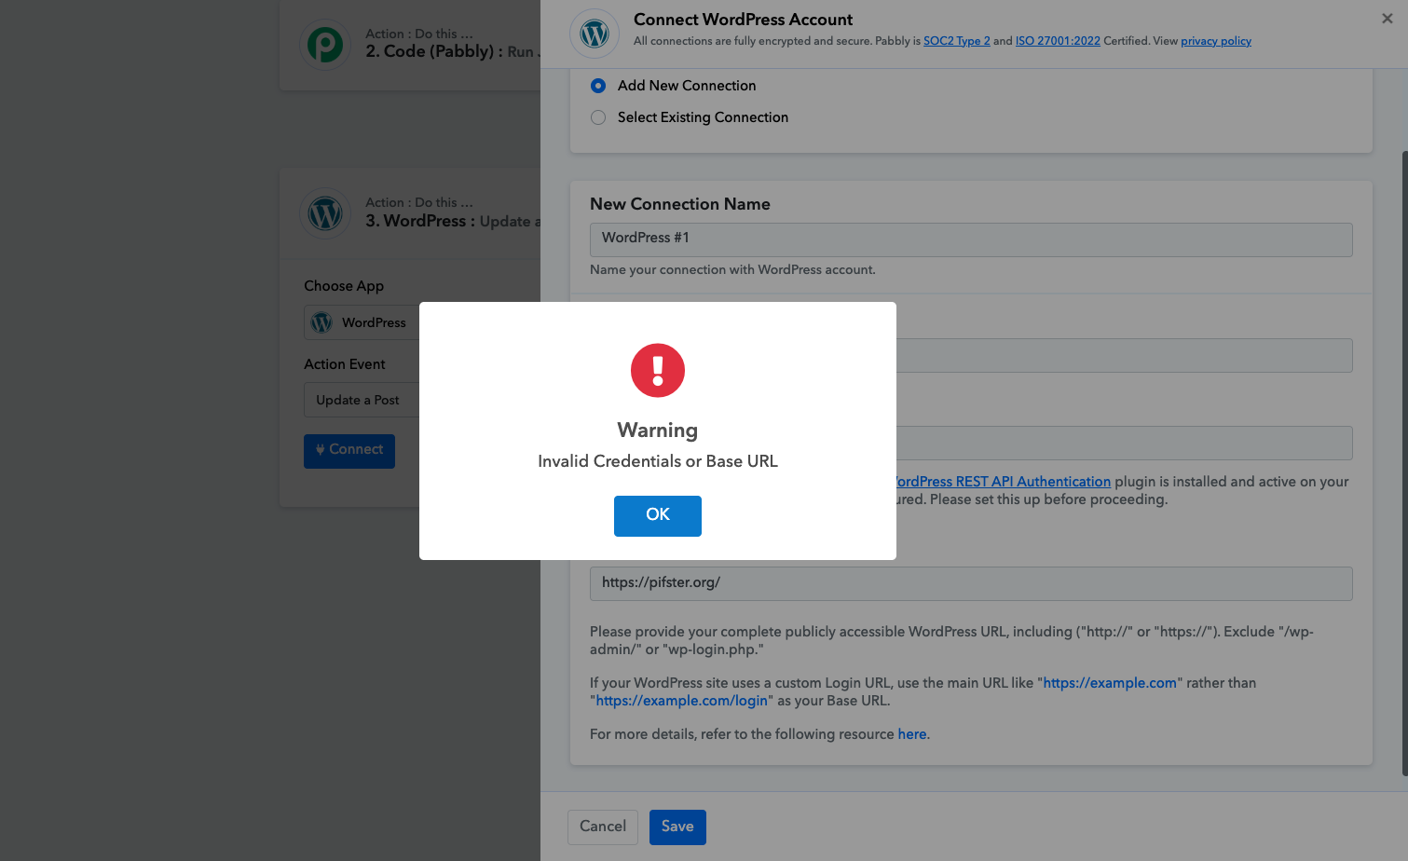
Task: Click the red warning exclamation icon
Action: (658, 370)
